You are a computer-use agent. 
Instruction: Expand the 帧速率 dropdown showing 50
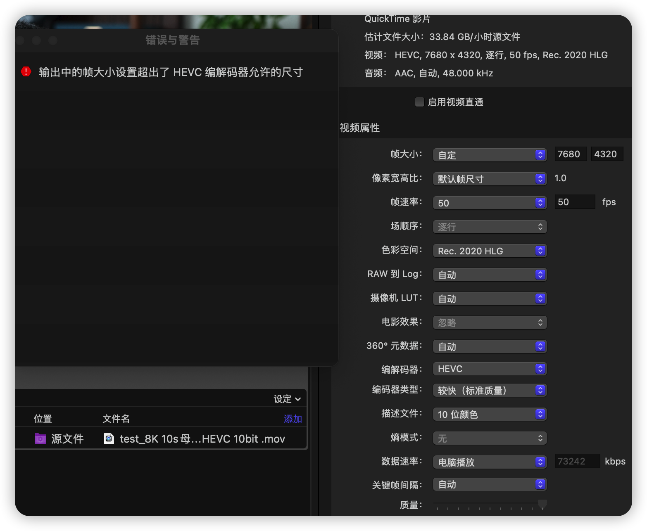(490, 203)
